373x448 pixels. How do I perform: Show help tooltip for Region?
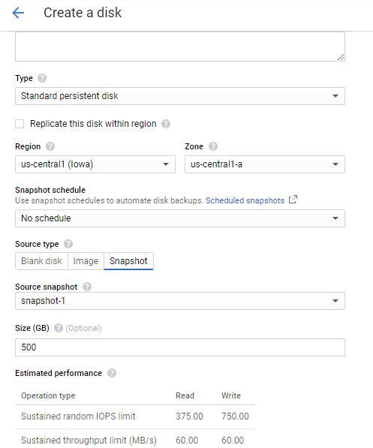click(x=50, y=146)
